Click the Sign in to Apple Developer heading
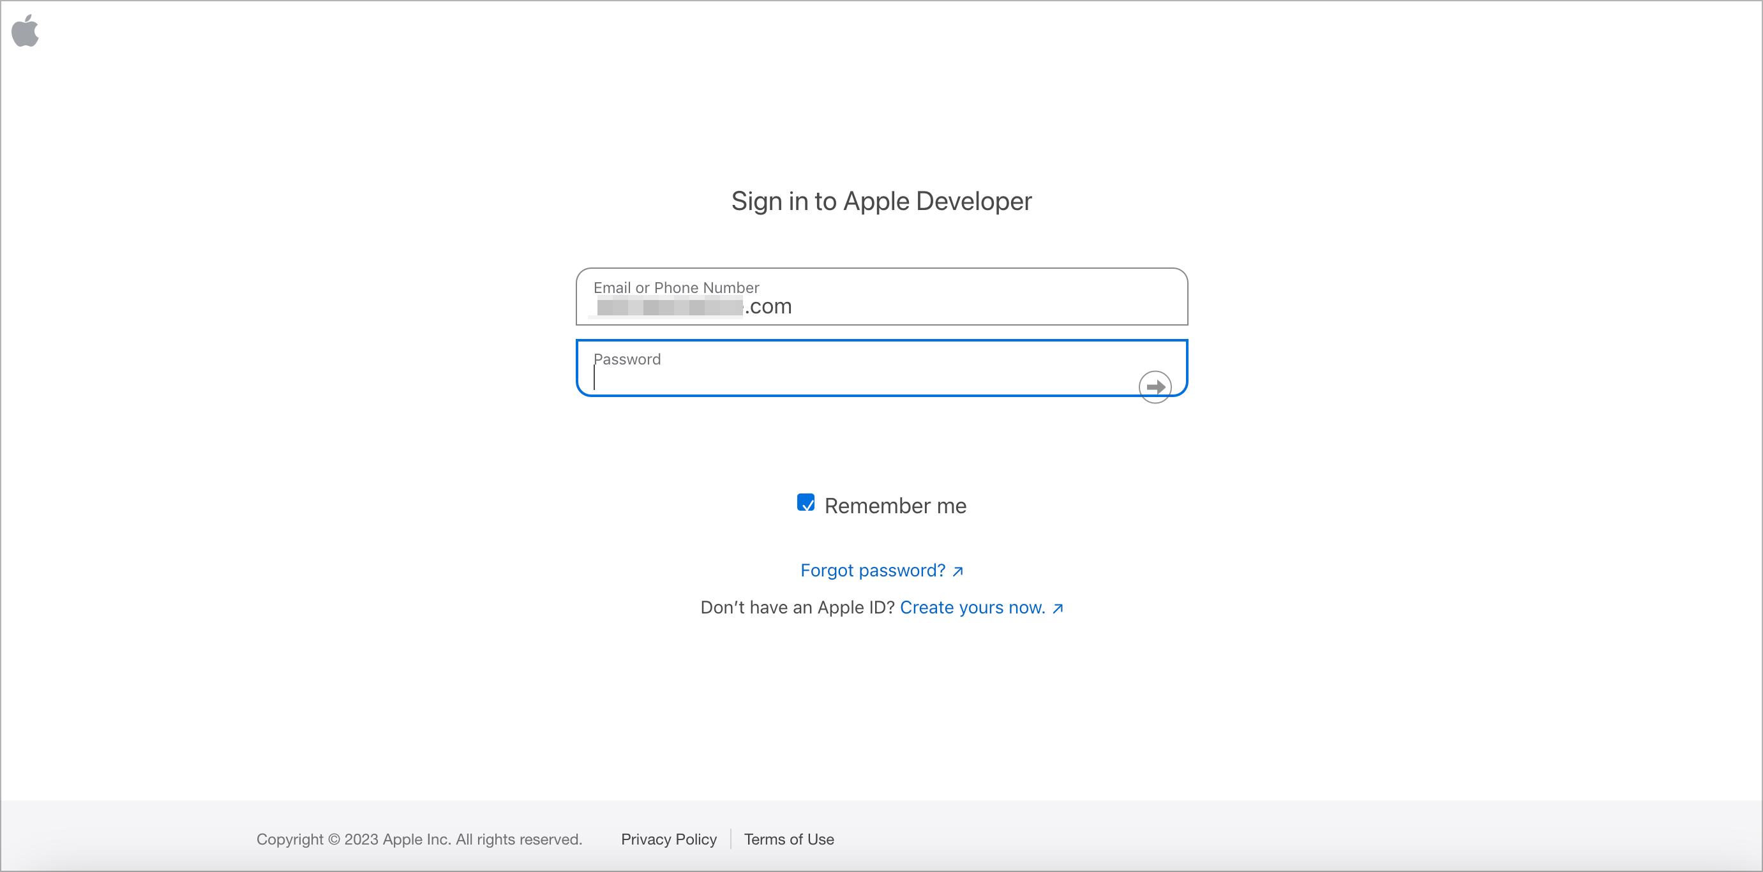This screenshot has width=1763, height=872. click(881, 201)
